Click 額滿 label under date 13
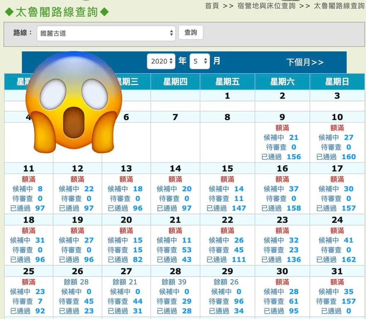This screenshot has height=319, width=366. 126,179
